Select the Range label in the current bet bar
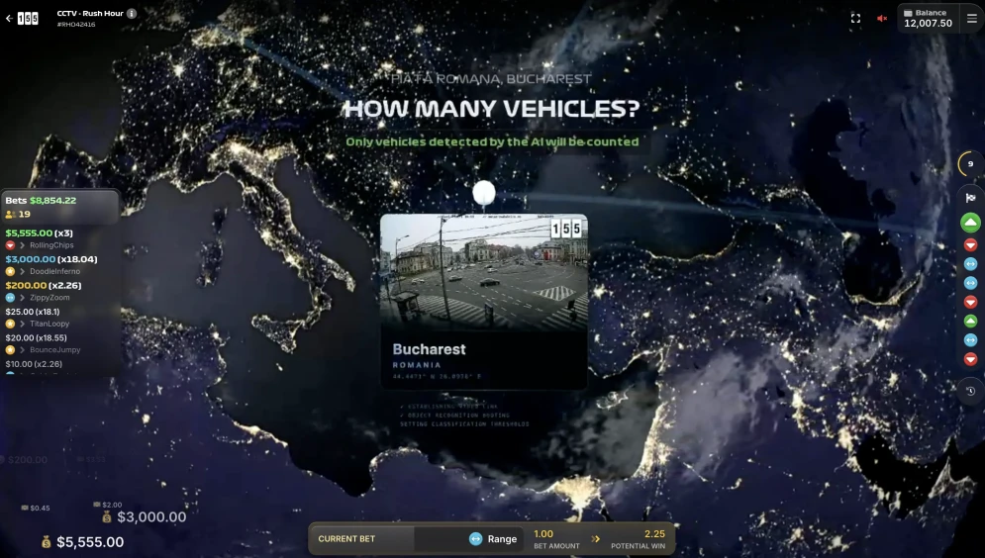This screenshot has height=558, width=985. 502,538
